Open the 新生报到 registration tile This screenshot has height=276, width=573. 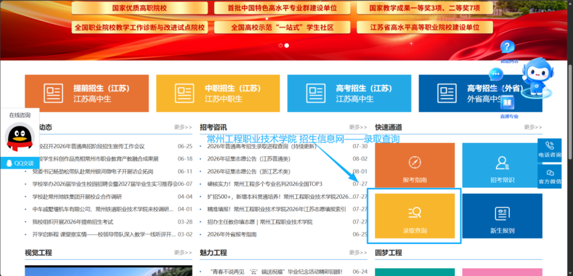(x=502, y=216)
